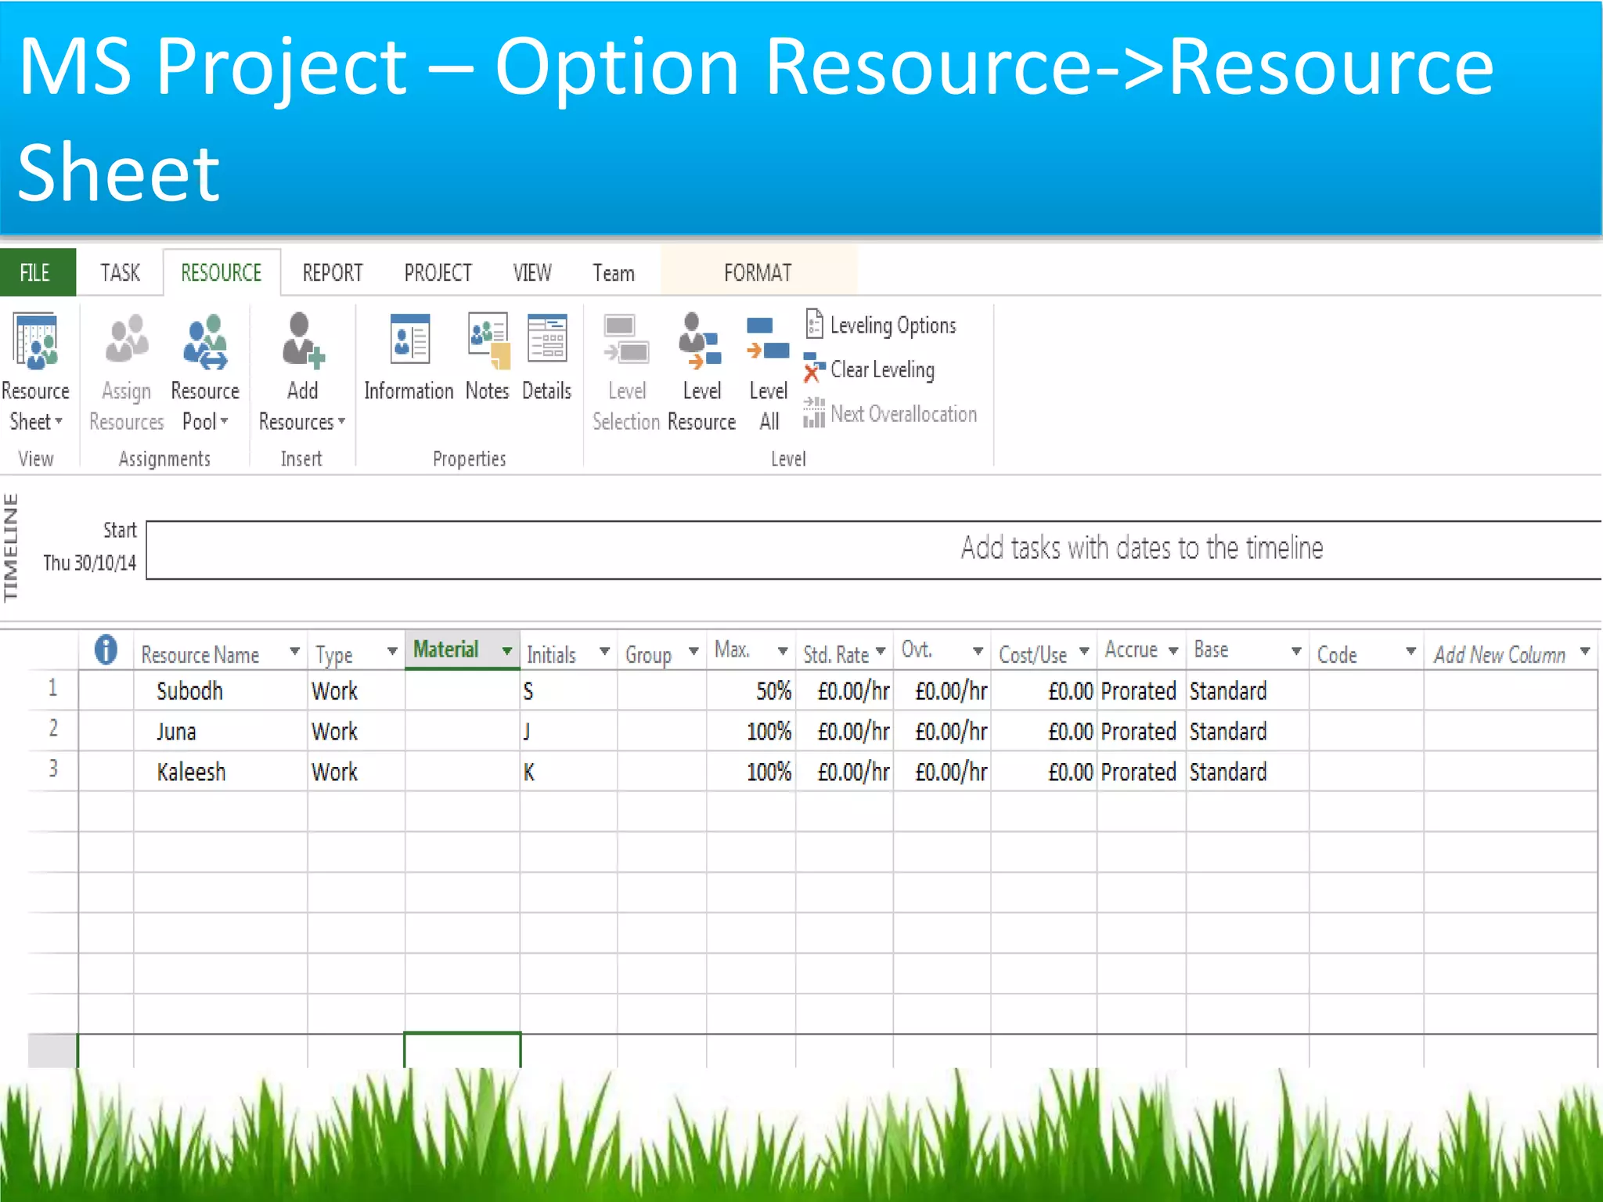Click Juna's 100% max units cell
1603x1202 pixels.
click(751, 732)
